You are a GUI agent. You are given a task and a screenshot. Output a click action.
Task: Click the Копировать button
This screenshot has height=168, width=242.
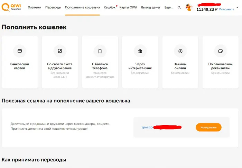[x=209, y=127]
